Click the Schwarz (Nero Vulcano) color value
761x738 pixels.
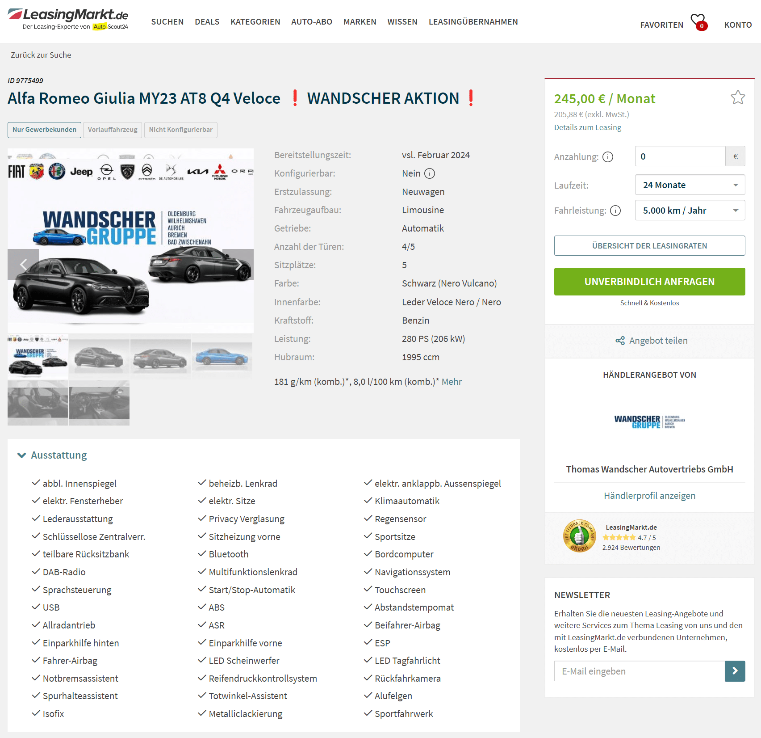point(449,283)
